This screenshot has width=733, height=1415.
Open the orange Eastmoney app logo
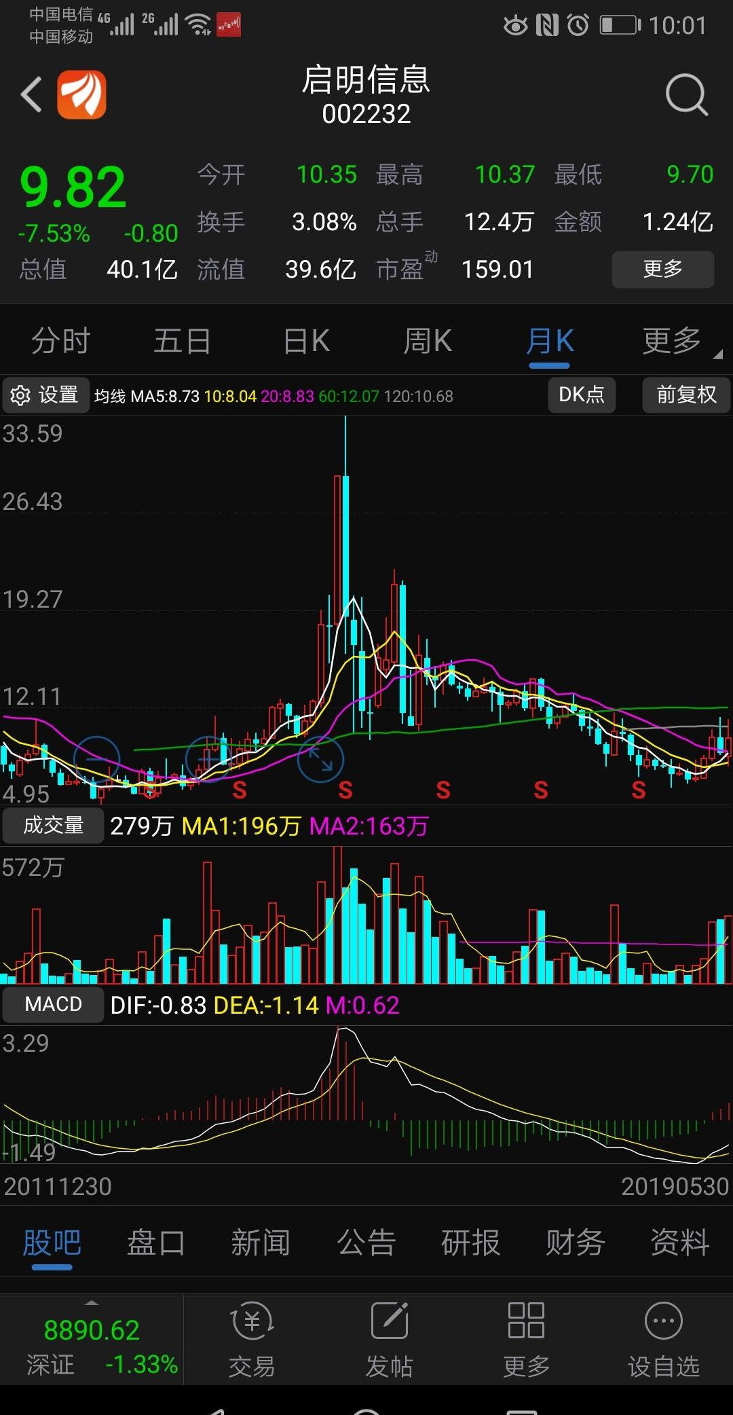(81, 94)
